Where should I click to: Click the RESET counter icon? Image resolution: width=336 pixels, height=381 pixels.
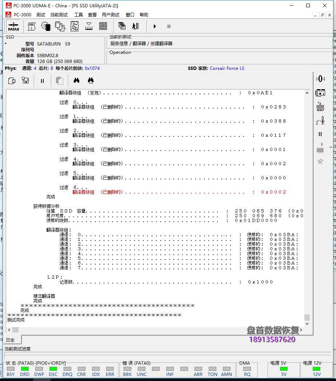point(320,106)
